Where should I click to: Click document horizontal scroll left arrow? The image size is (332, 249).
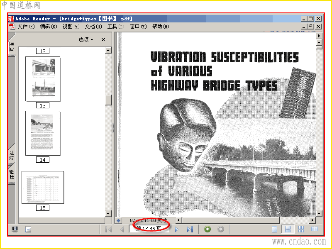pyautogui.click(x=178, y=220)
